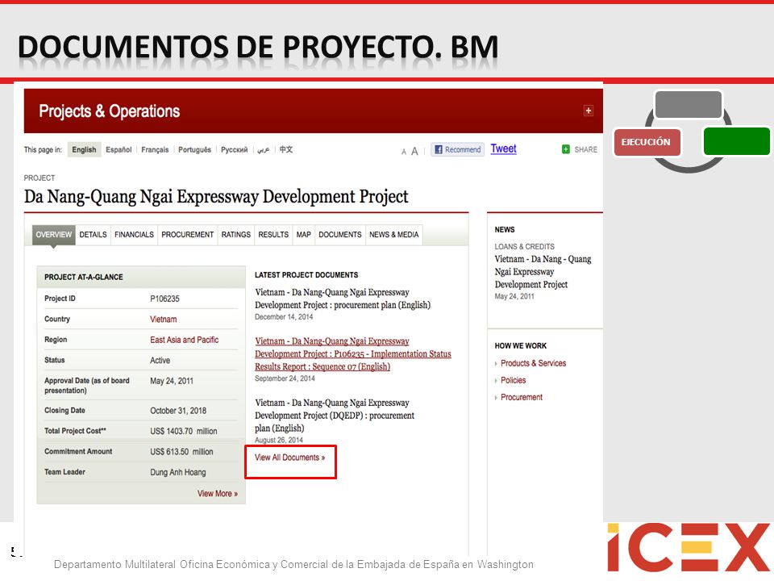Open the DOCUMENTS tab
This screenshot has height=581, width=774.
tap(340, 235)
